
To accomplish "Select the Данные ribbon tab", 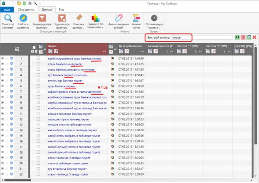I will pos(47,10).
